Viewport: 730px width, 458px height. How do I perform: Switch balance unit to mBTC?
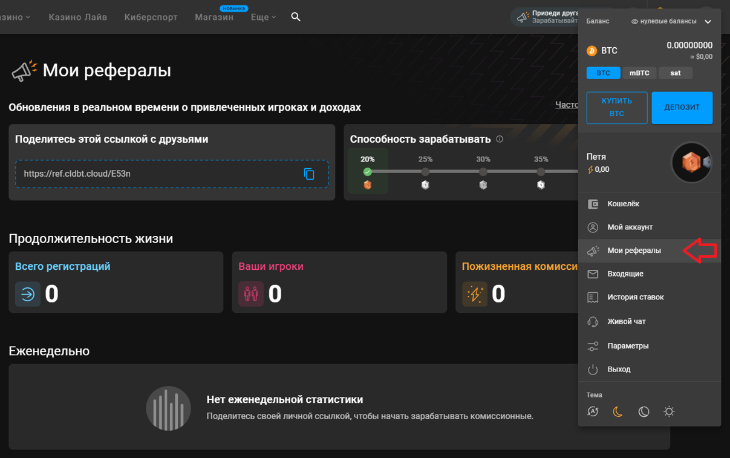(639, 73)
